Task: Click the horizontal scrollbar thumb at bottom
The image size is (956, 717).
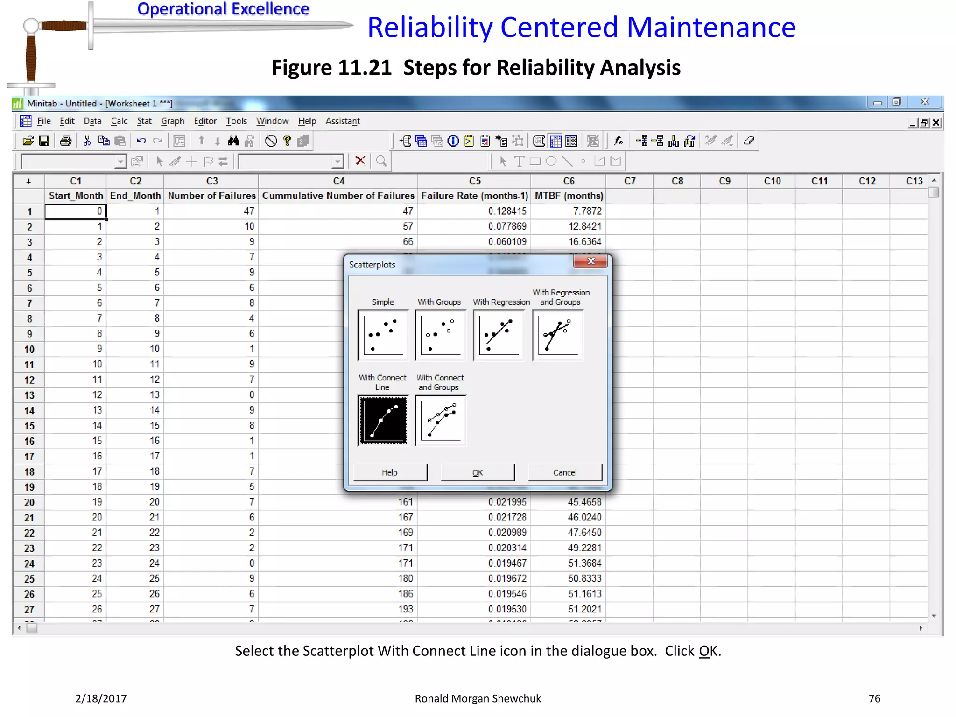Action: pos(32,628)
